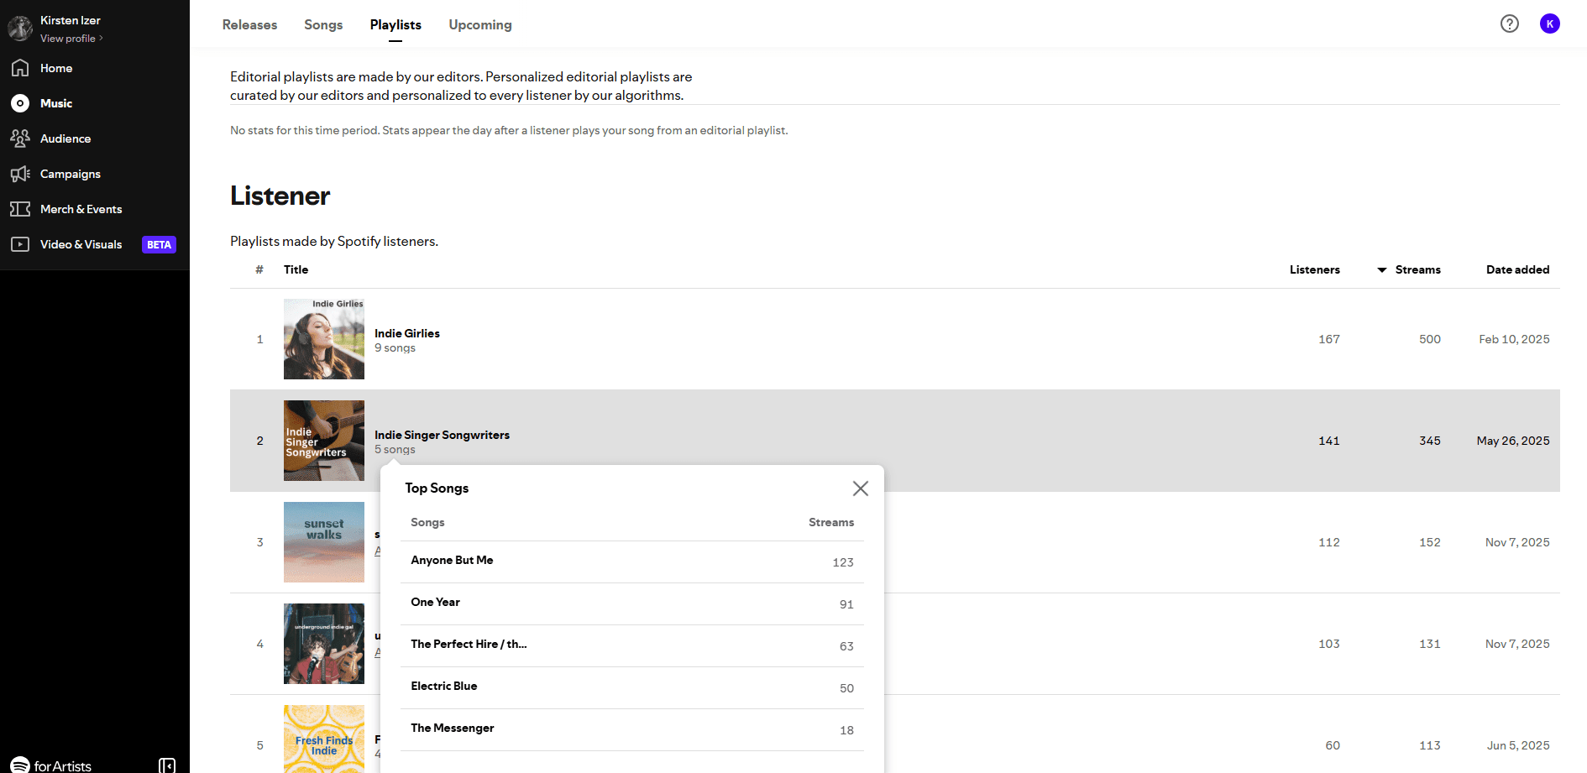Click 5 songs under Indie Singer Songwriters
Screen dimensions: 1587x773
coord(395,449)
